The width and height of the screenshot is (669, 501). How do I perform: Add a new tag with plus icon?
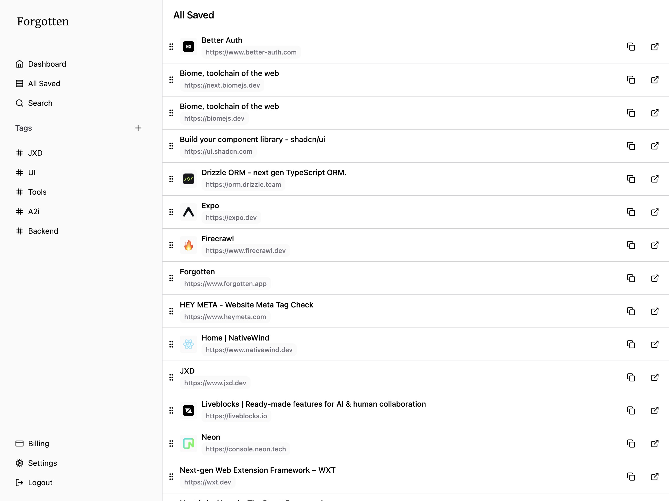138,128
